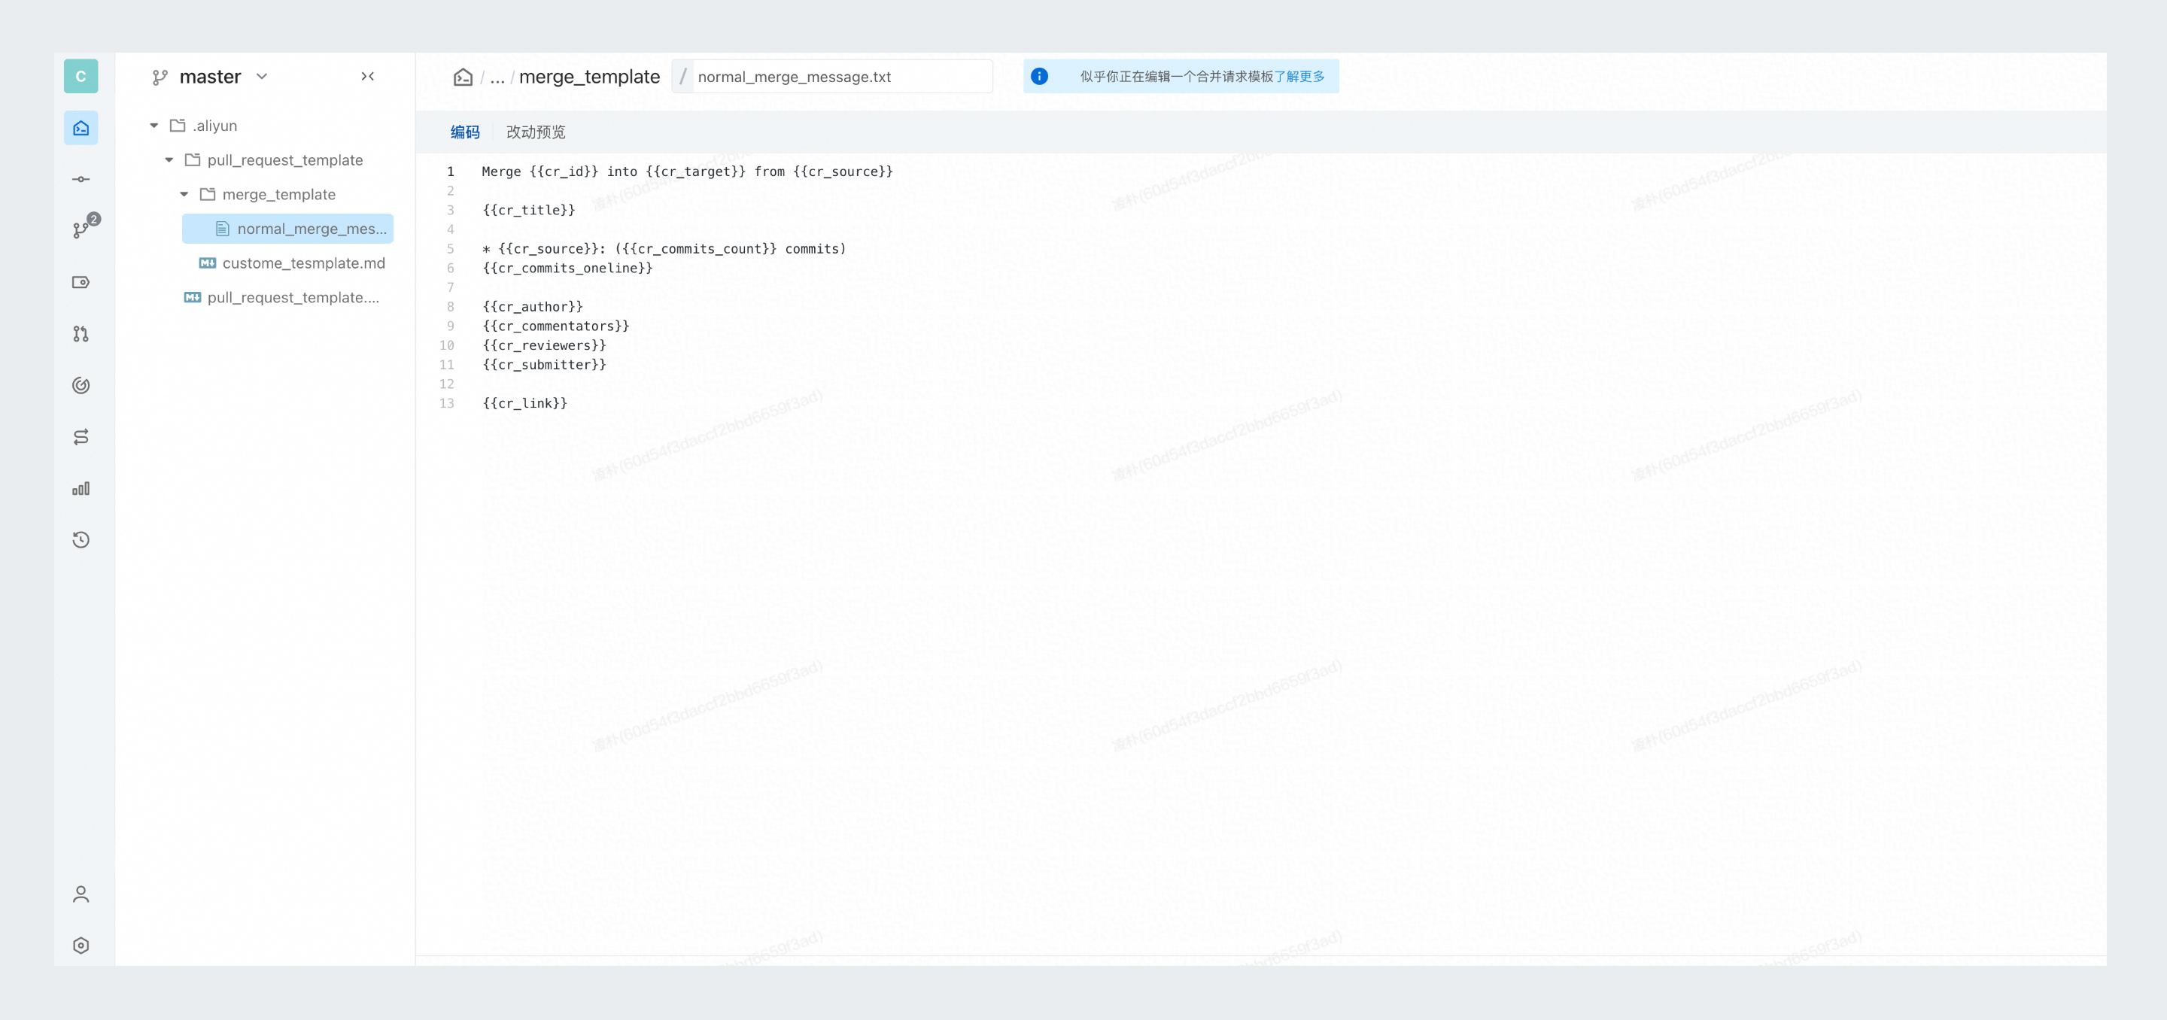
Task: Click the {{cr_submitter}} line
Action: pyautogui.click(x=543, y=365)
